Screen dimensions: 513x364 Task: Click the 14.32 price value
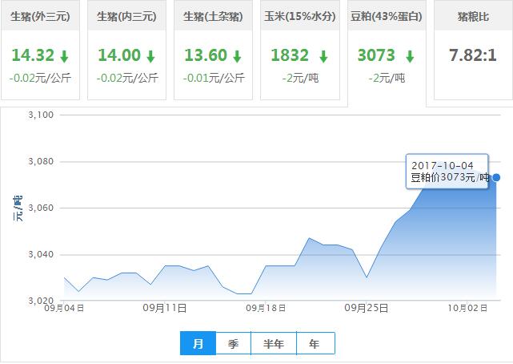click(33, 55)
